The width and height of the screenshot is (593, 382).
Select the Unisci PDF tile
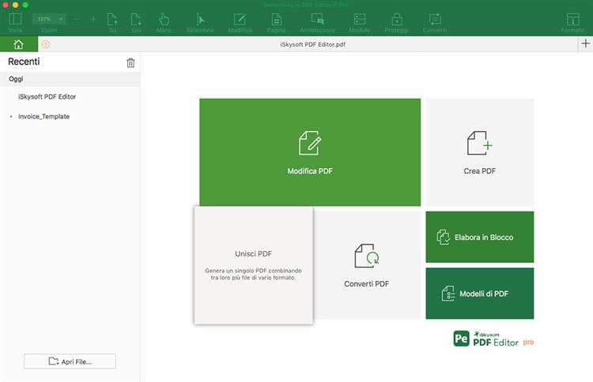(253, 264)
